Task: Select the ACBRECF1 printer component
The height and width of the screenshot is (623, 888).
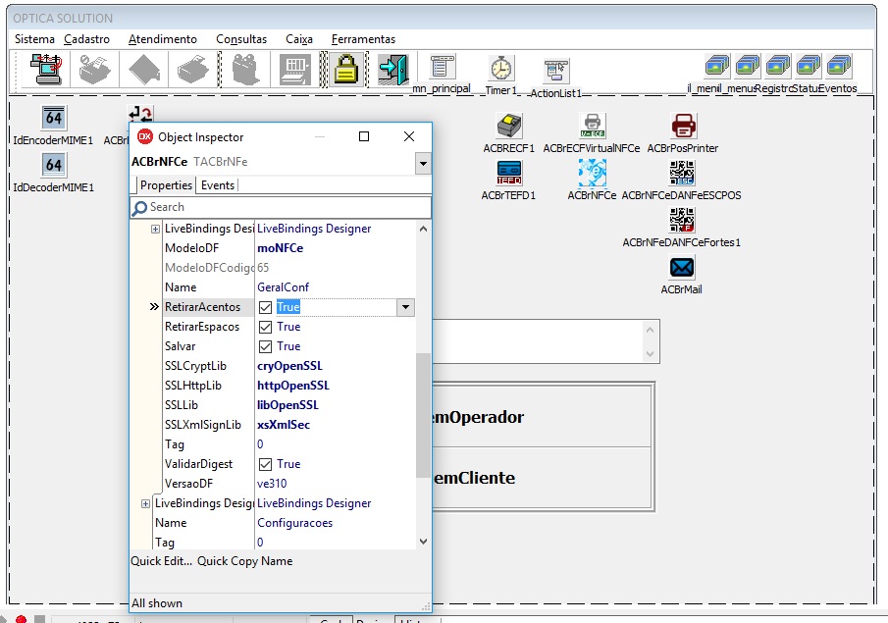Action: tap(509, 126)
